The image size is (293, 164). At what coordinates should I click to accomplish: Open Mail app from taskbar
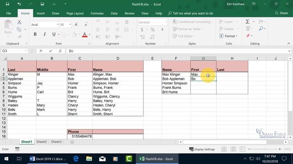pos(102,159)
